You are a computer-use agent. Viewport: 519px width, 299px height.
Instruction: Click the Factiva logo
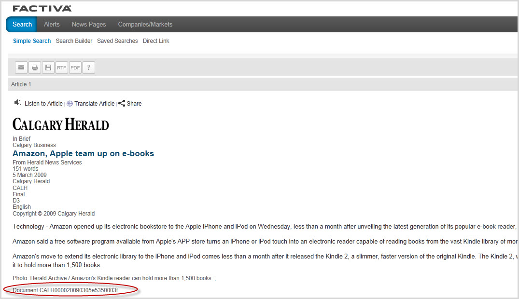pos(42,8)
